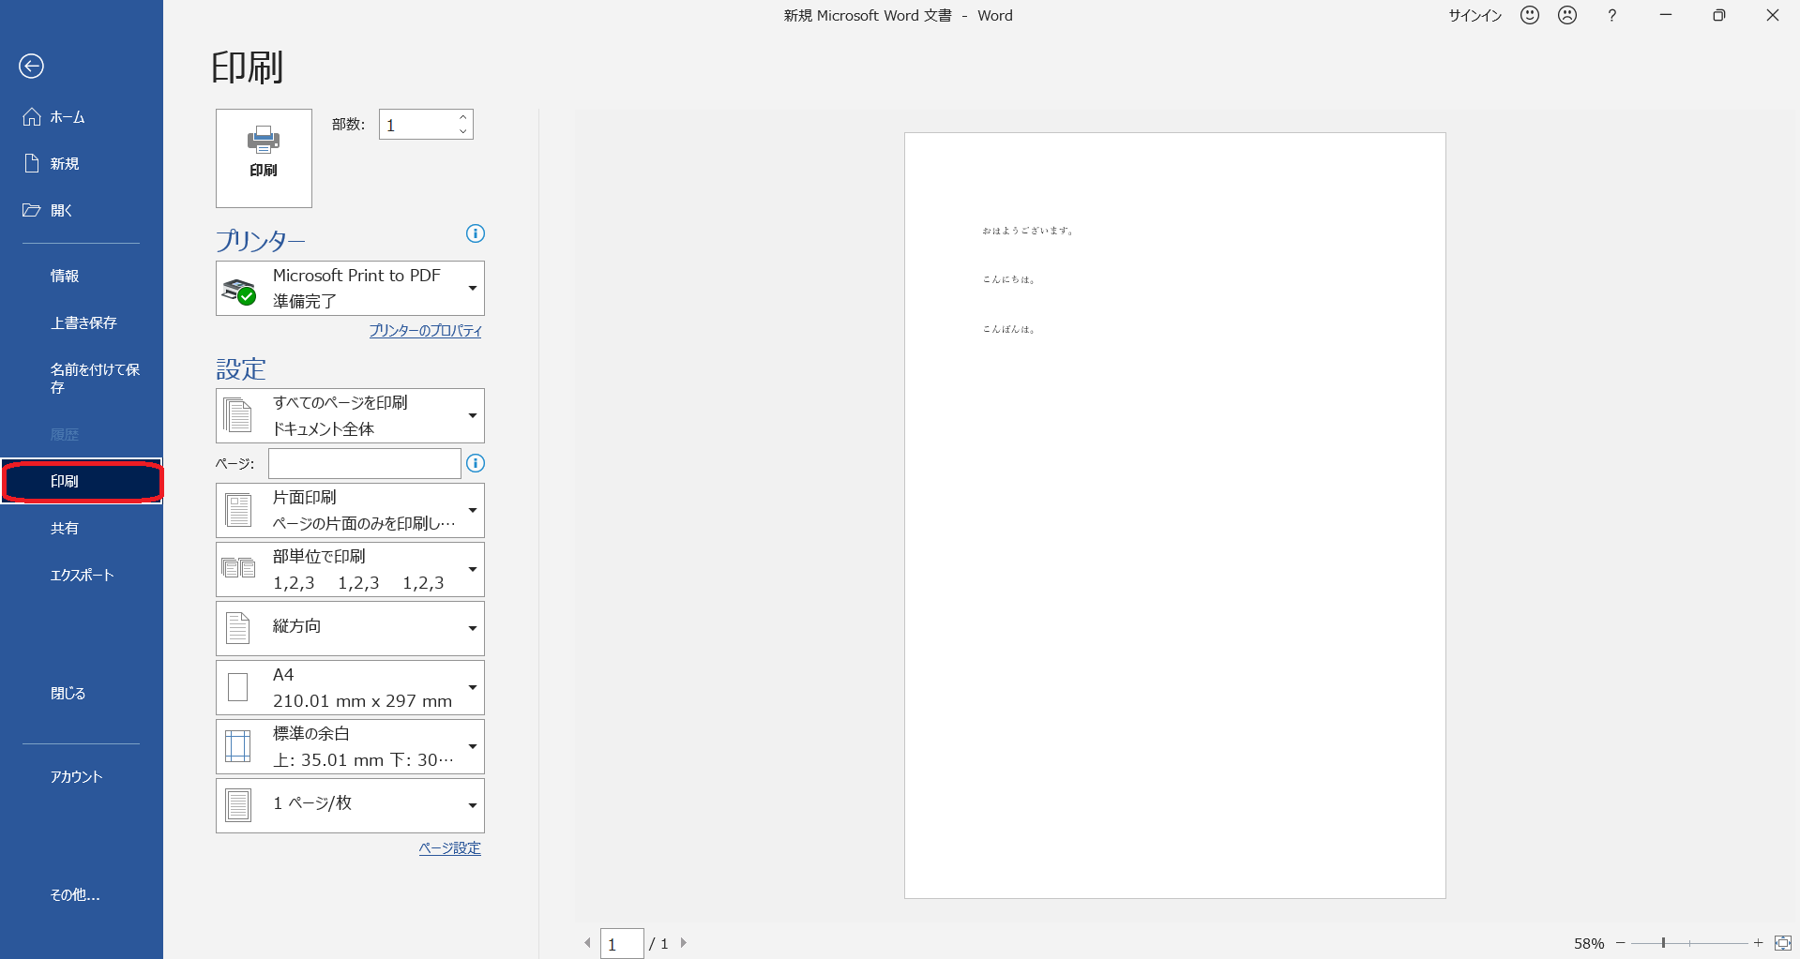
Task: Open ページ設定 link
Action: pyautogui.click(x=449, y=848)
